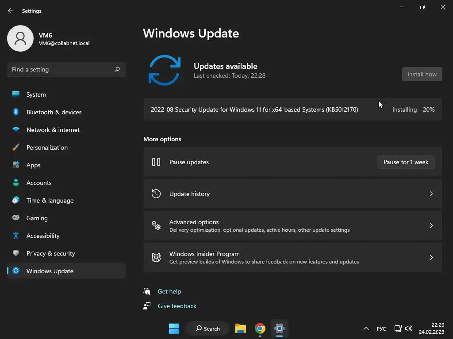Image resolution: width=453 pixels, height=339 pixels.
Task: Click Pause for 1 week
Action: [x=406, y=162]
